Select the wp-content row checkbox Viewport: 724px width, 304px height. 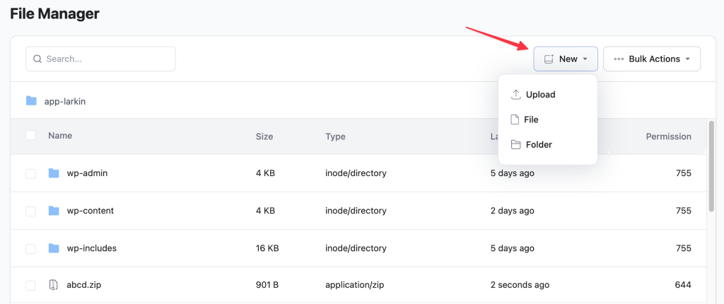30,211
